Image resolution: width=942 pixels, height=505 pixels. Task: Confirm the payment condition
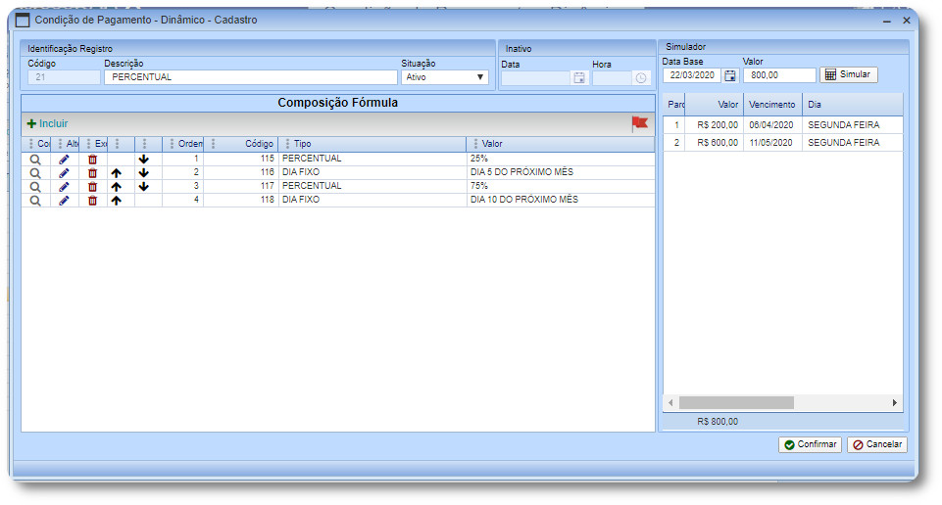point(810,444)
